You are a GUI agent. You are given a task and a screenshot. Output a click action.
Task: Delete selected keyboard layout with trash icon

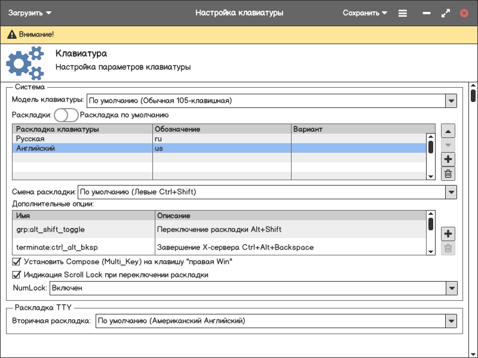point(448,174)
